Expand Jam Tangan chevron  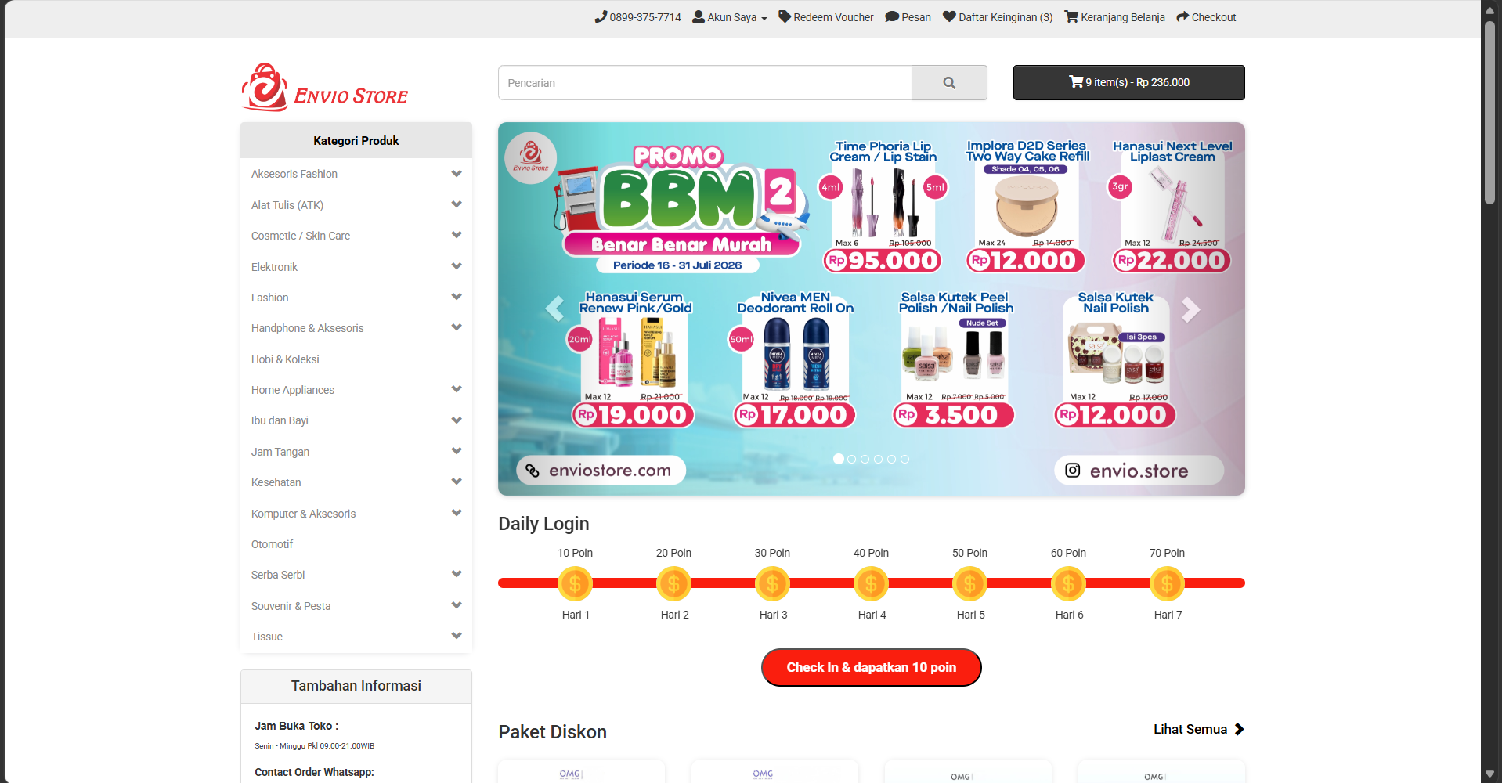pos(457,451)
